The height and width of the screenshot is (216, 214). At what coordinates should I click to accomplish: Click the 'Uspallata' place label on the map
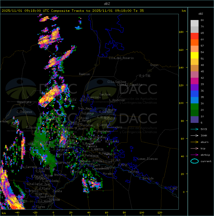(x=24, y=102)
